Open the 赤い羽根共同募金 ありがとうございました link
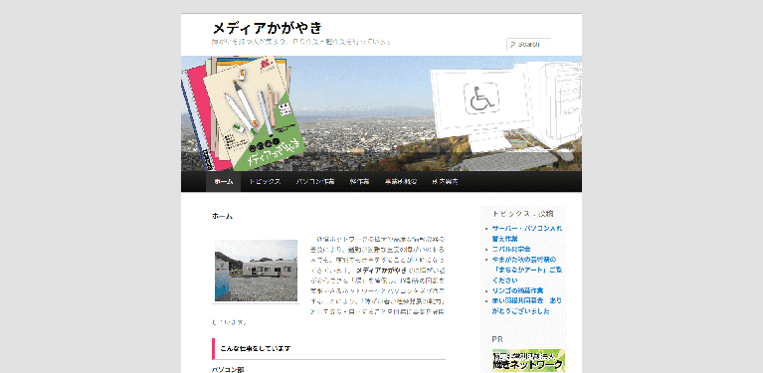 pyautogui.click(x=527, y=306)
